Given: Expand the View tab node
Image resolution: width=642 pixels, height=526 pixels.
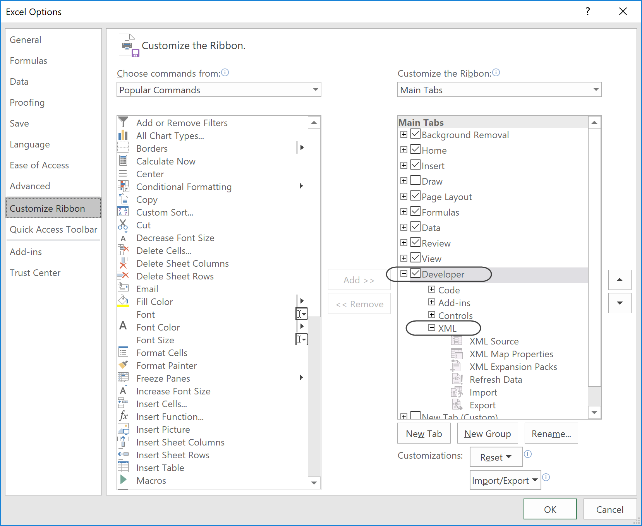Looking at the screenshot, I should coord(404,258).
